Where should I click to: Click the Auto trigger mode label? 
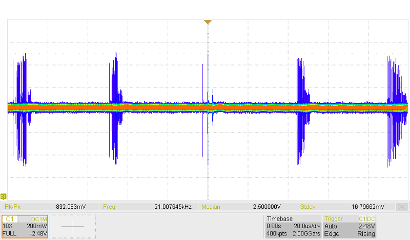[x=331, y=226]
